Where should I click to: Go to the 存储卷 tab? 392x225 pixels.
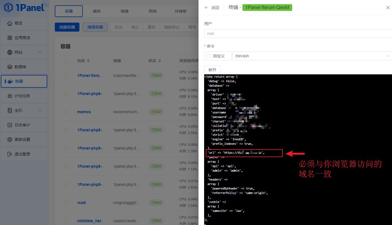(x=181, y=11)
